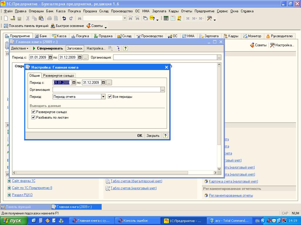The image size is (301, 225).
Task: Click EN language indicator in system tray
Action: tap(257, 221)
